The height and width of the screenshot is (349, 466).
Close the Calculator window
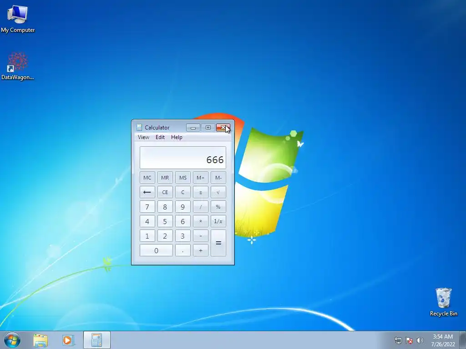223,128
